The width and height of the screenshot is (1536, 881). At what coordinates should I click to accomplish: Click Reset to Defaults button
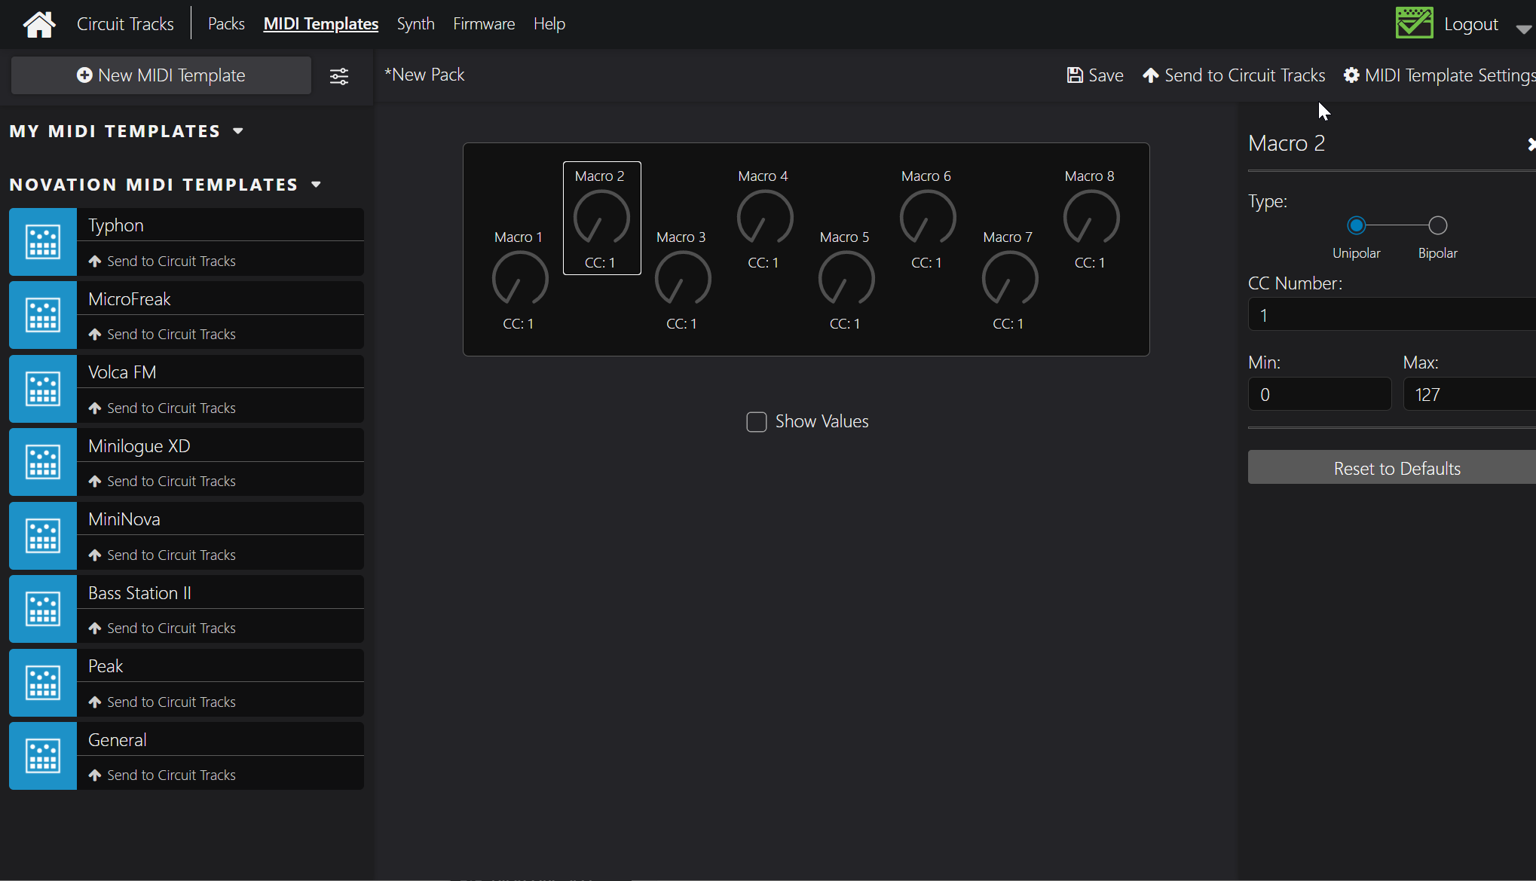(x=1392, y=468)
